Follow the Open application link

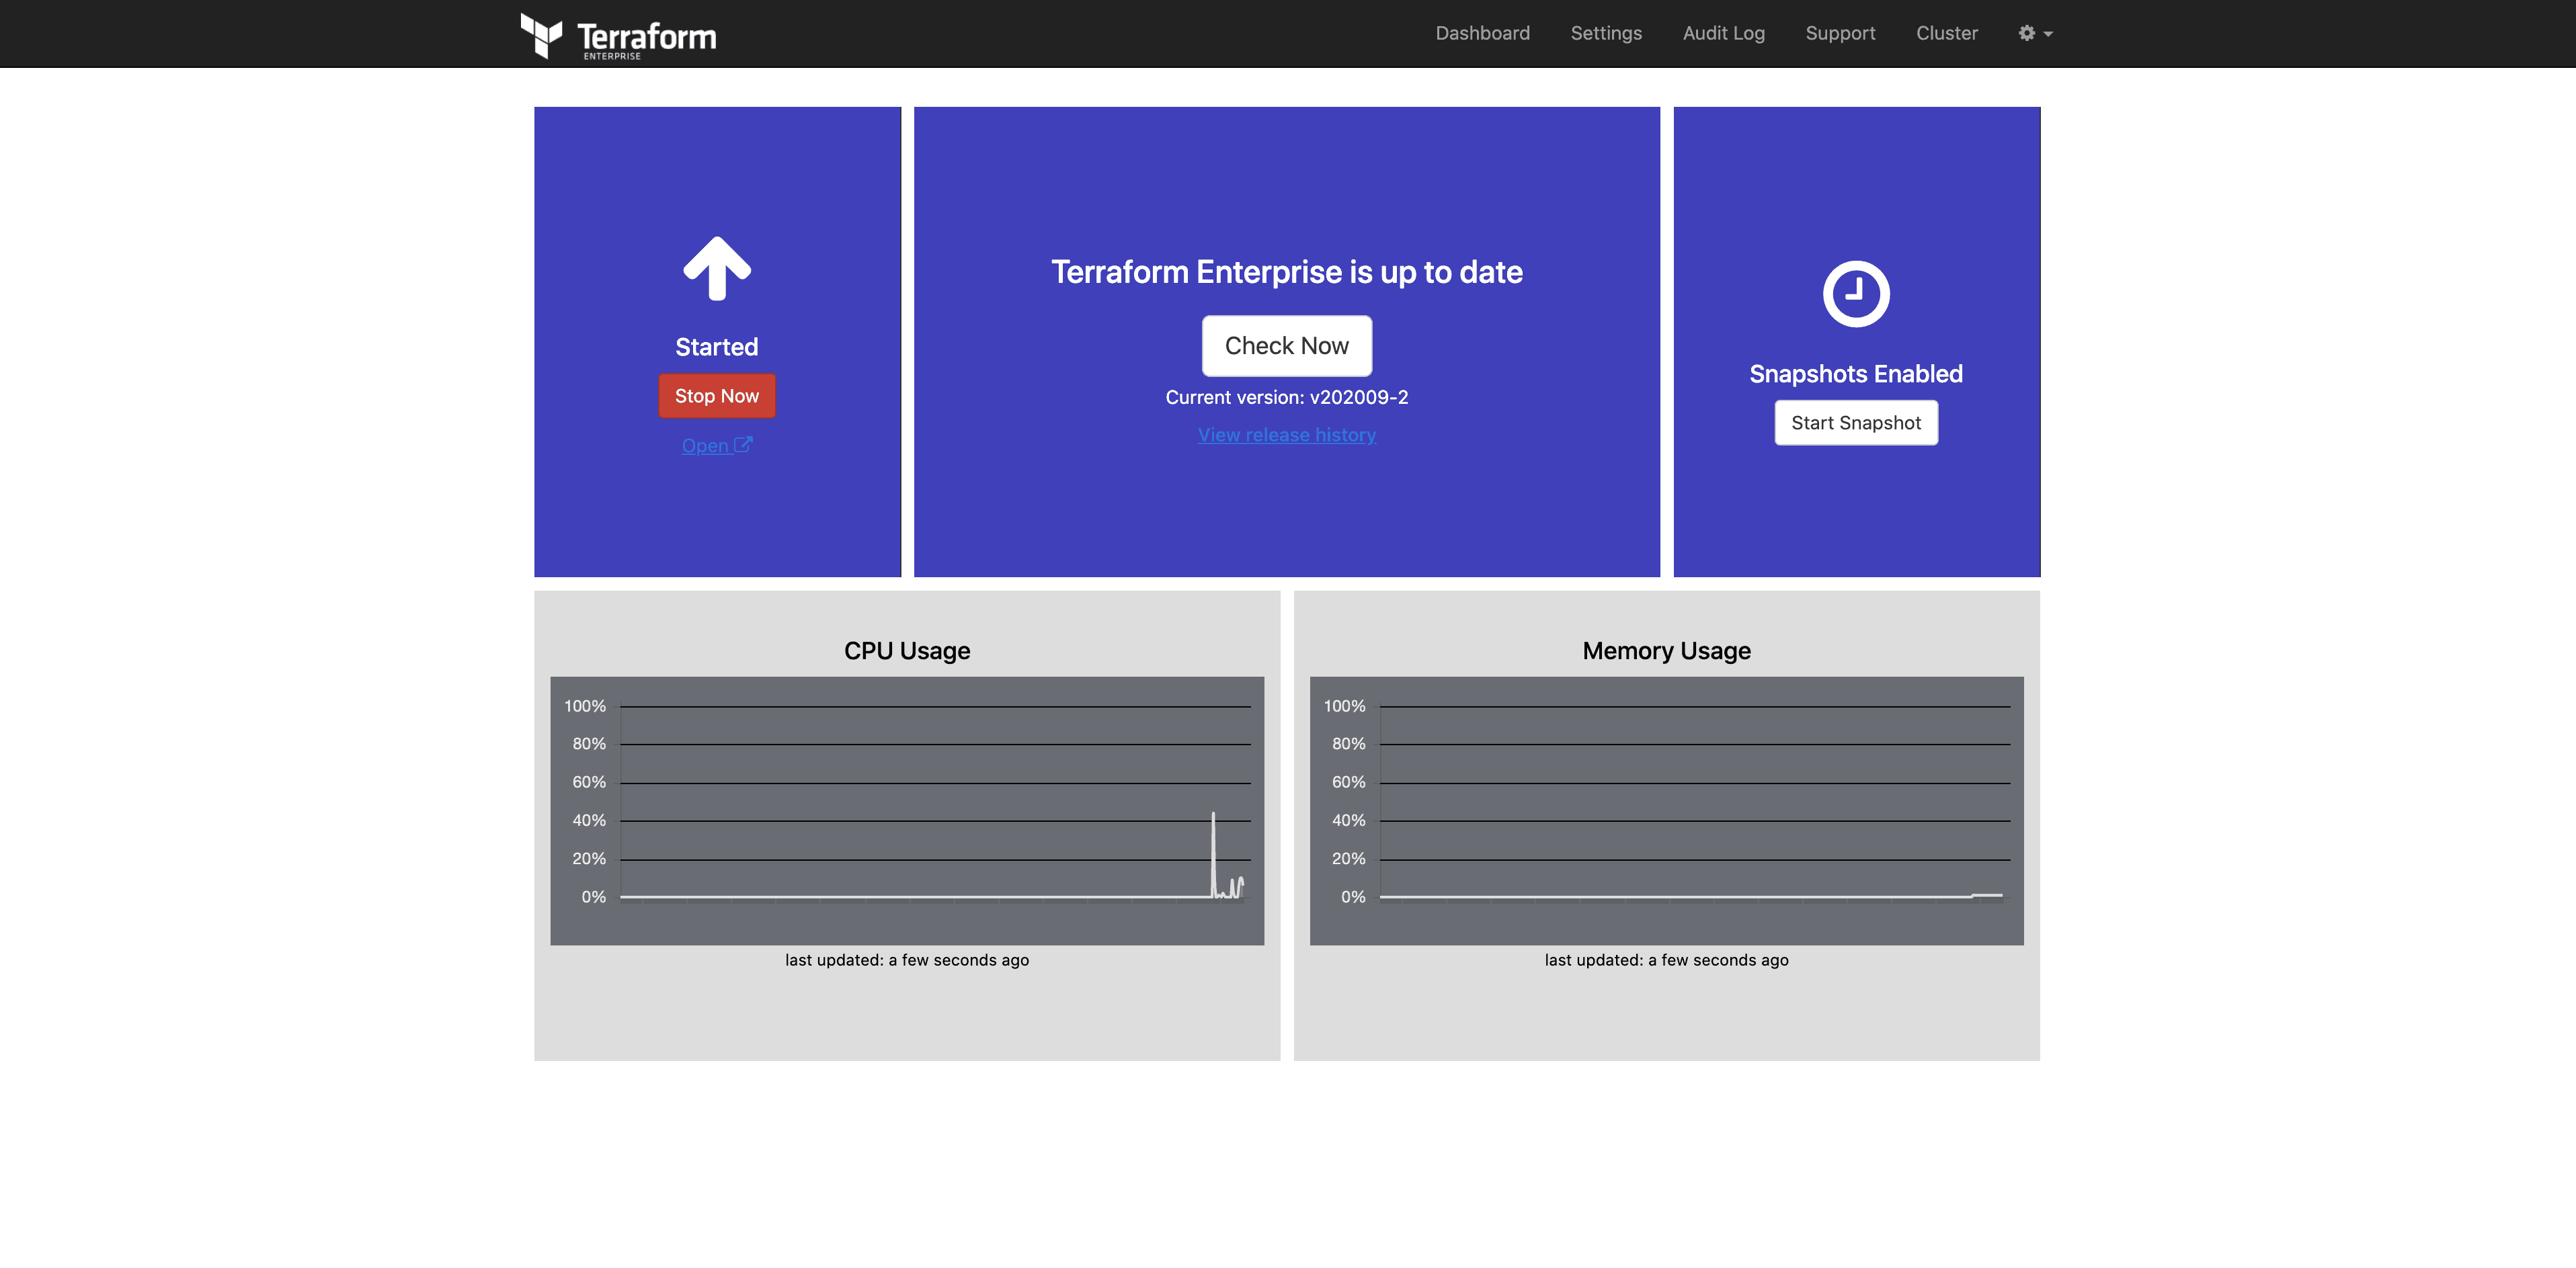[x=705, y=446]
